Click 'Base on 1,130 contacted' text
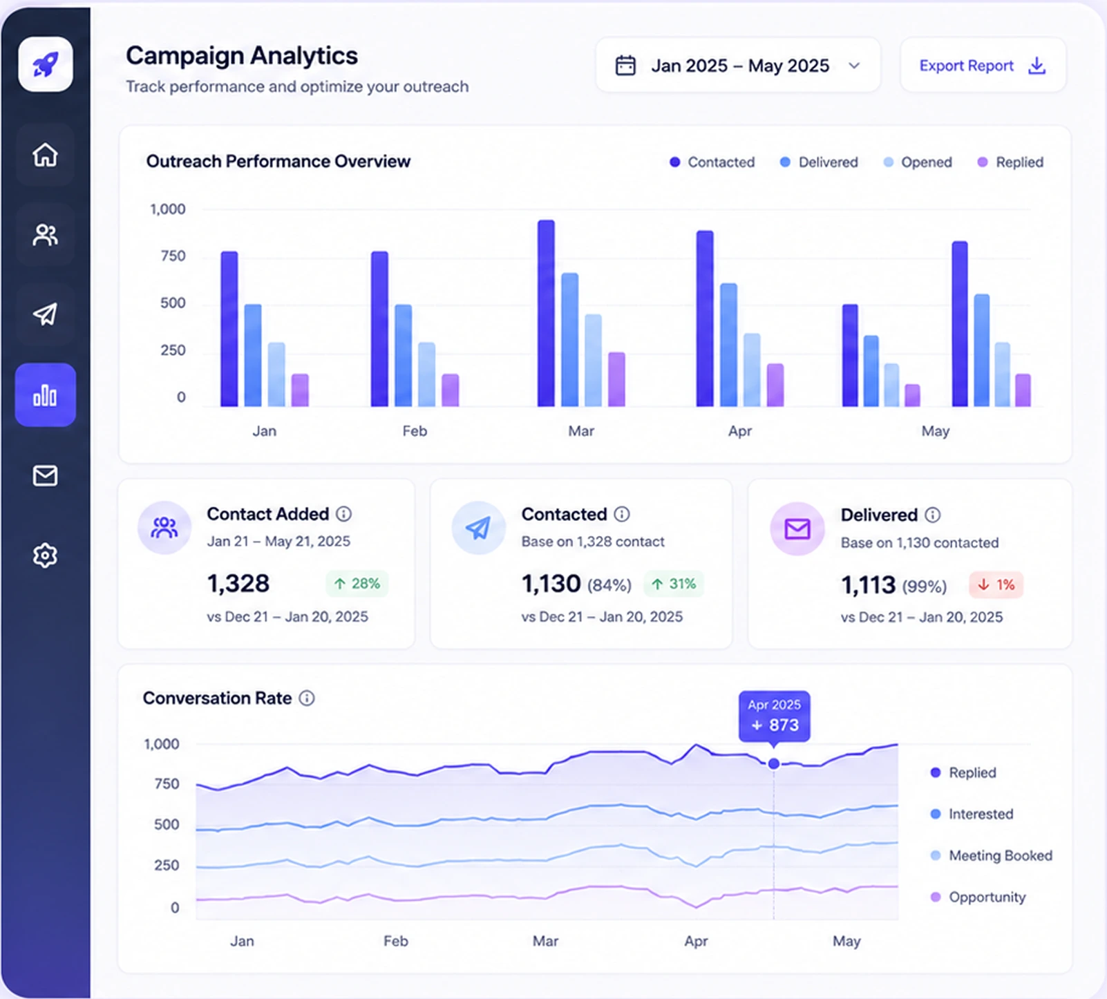This screenshot has width=1107, height=999. pyautogui.click(x=920, y=543)
